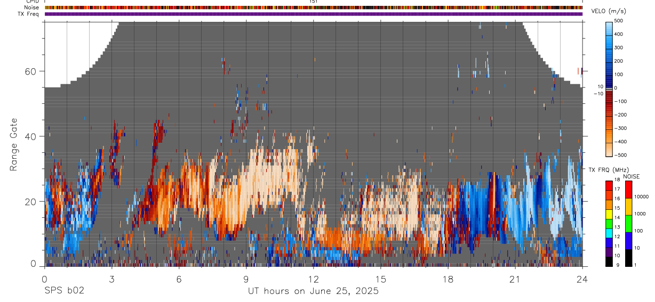Click range gate 60 axis label
The image size is (655, 302).
[x=31, y=71]
